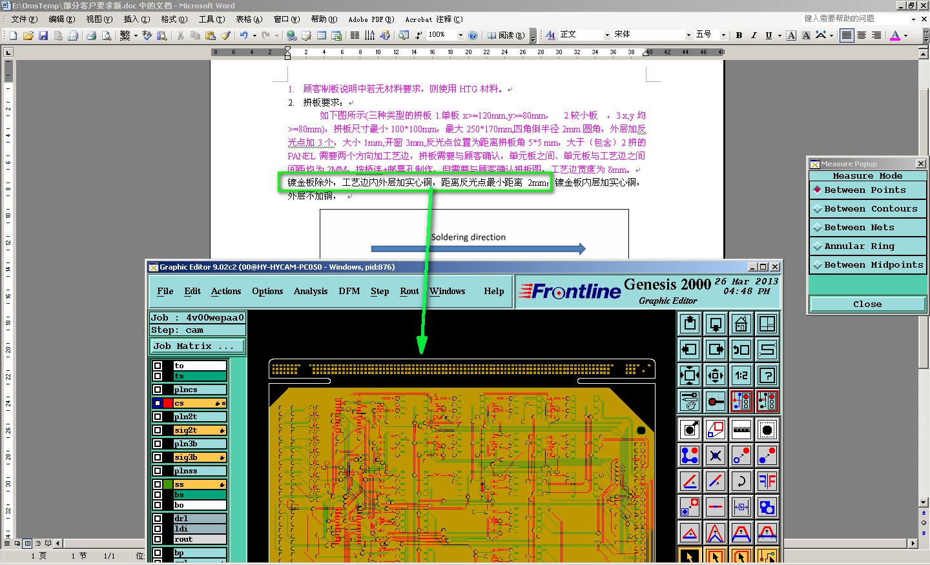Click the center align icon in Word
930x565 pixels.
click(x=862, y=35)
